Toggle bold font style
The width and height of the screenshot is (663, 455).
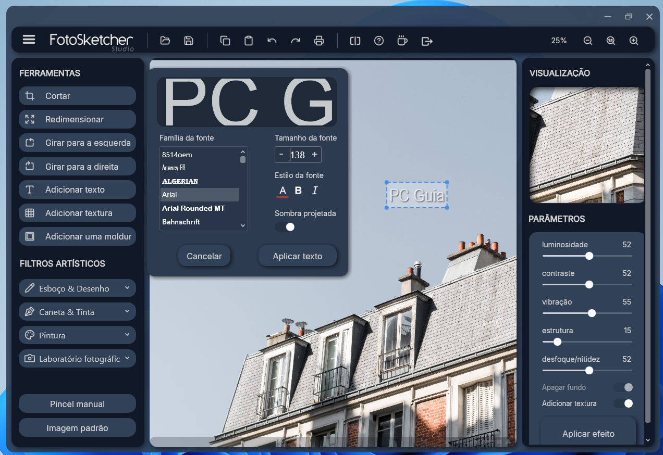click(298, 191)
